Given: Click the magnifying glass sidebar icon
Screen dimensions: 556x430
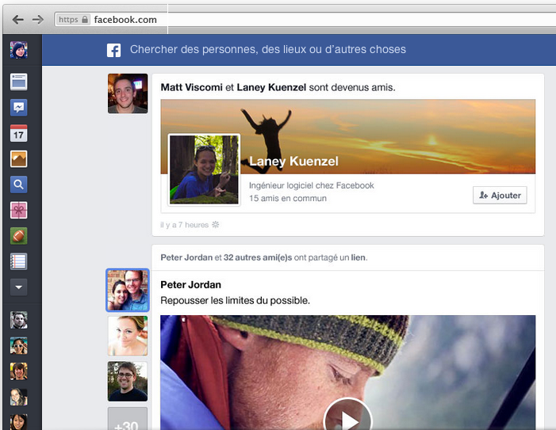Looking at the screenshot, I should tap(19, 185).
